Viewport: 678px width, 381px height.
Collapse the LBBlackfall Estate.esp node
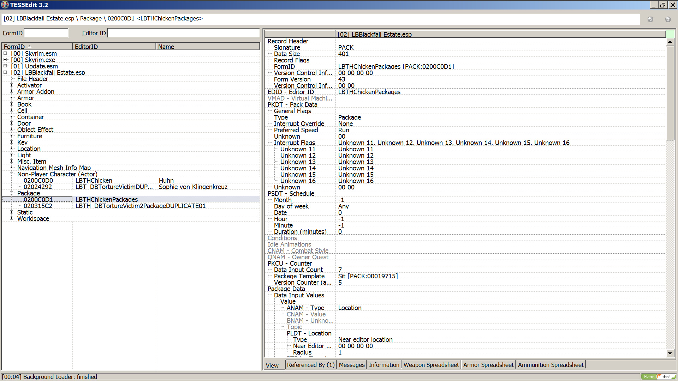[5, 72]
